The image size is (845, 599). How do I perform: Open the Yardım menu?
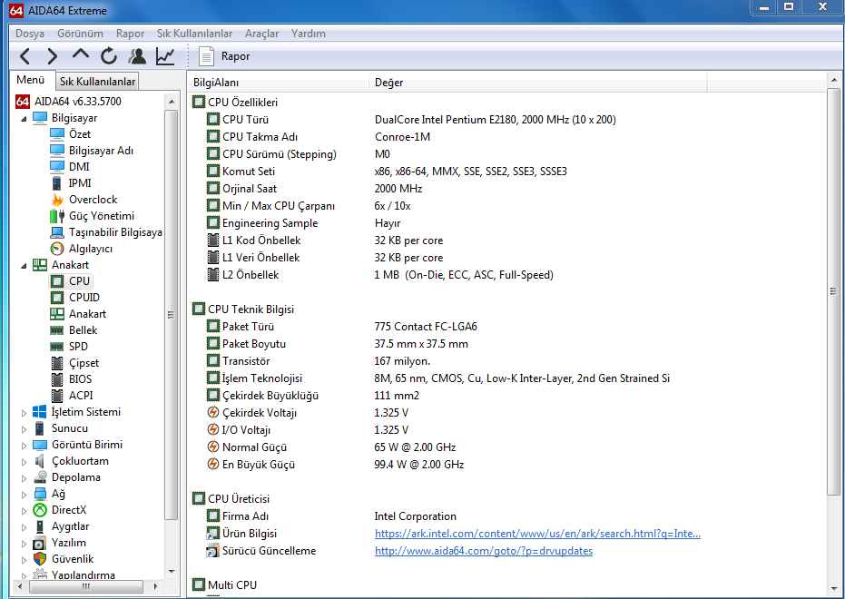point(309,34)
